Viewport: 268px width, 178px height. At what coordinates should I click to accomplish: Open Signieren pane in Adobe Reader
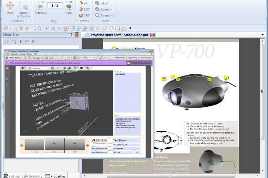[x=133, y=58]
